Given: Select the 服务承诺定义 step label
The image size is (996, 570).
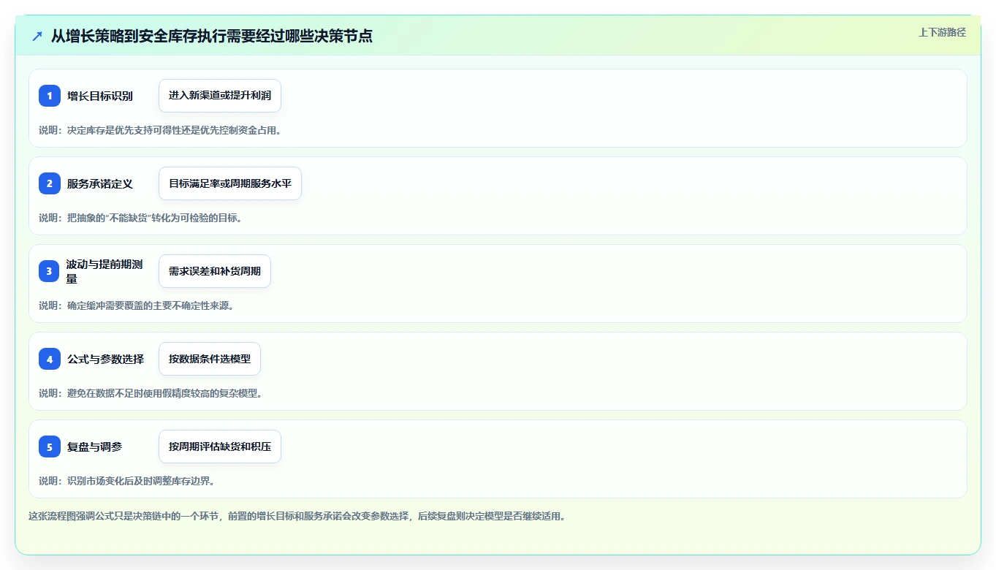Looking at the screenshot, I should coord(100,183).
